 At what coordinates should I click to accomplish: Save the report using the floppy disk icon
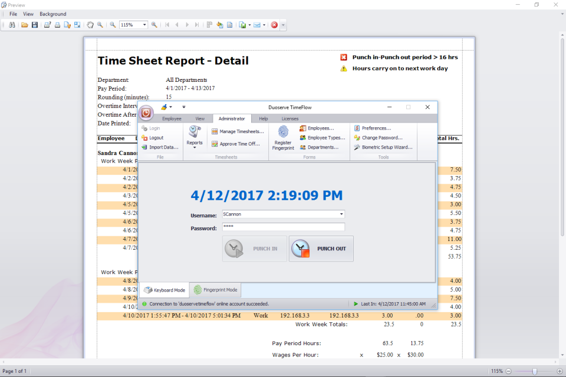[35, 25]
